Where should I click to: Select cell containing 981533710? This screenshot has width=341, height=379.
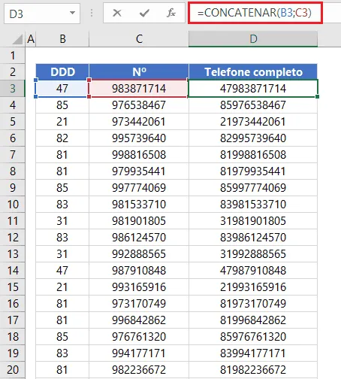(x=139, y=205)
